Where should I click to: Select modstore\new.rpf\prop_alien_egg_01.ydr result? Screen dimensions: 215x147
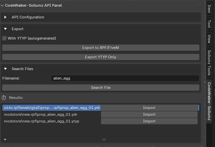pos(51,114)
